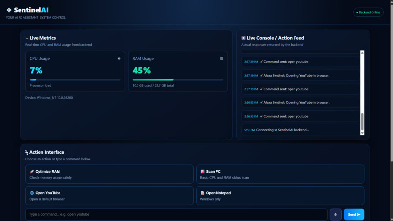The height and width of the screenshot is (221, 393).
Task: Click the CPU Usage progress bar
Action: pos(75,80)
